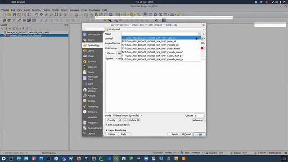
Task: Click the Help button
Action: [111, 134]
